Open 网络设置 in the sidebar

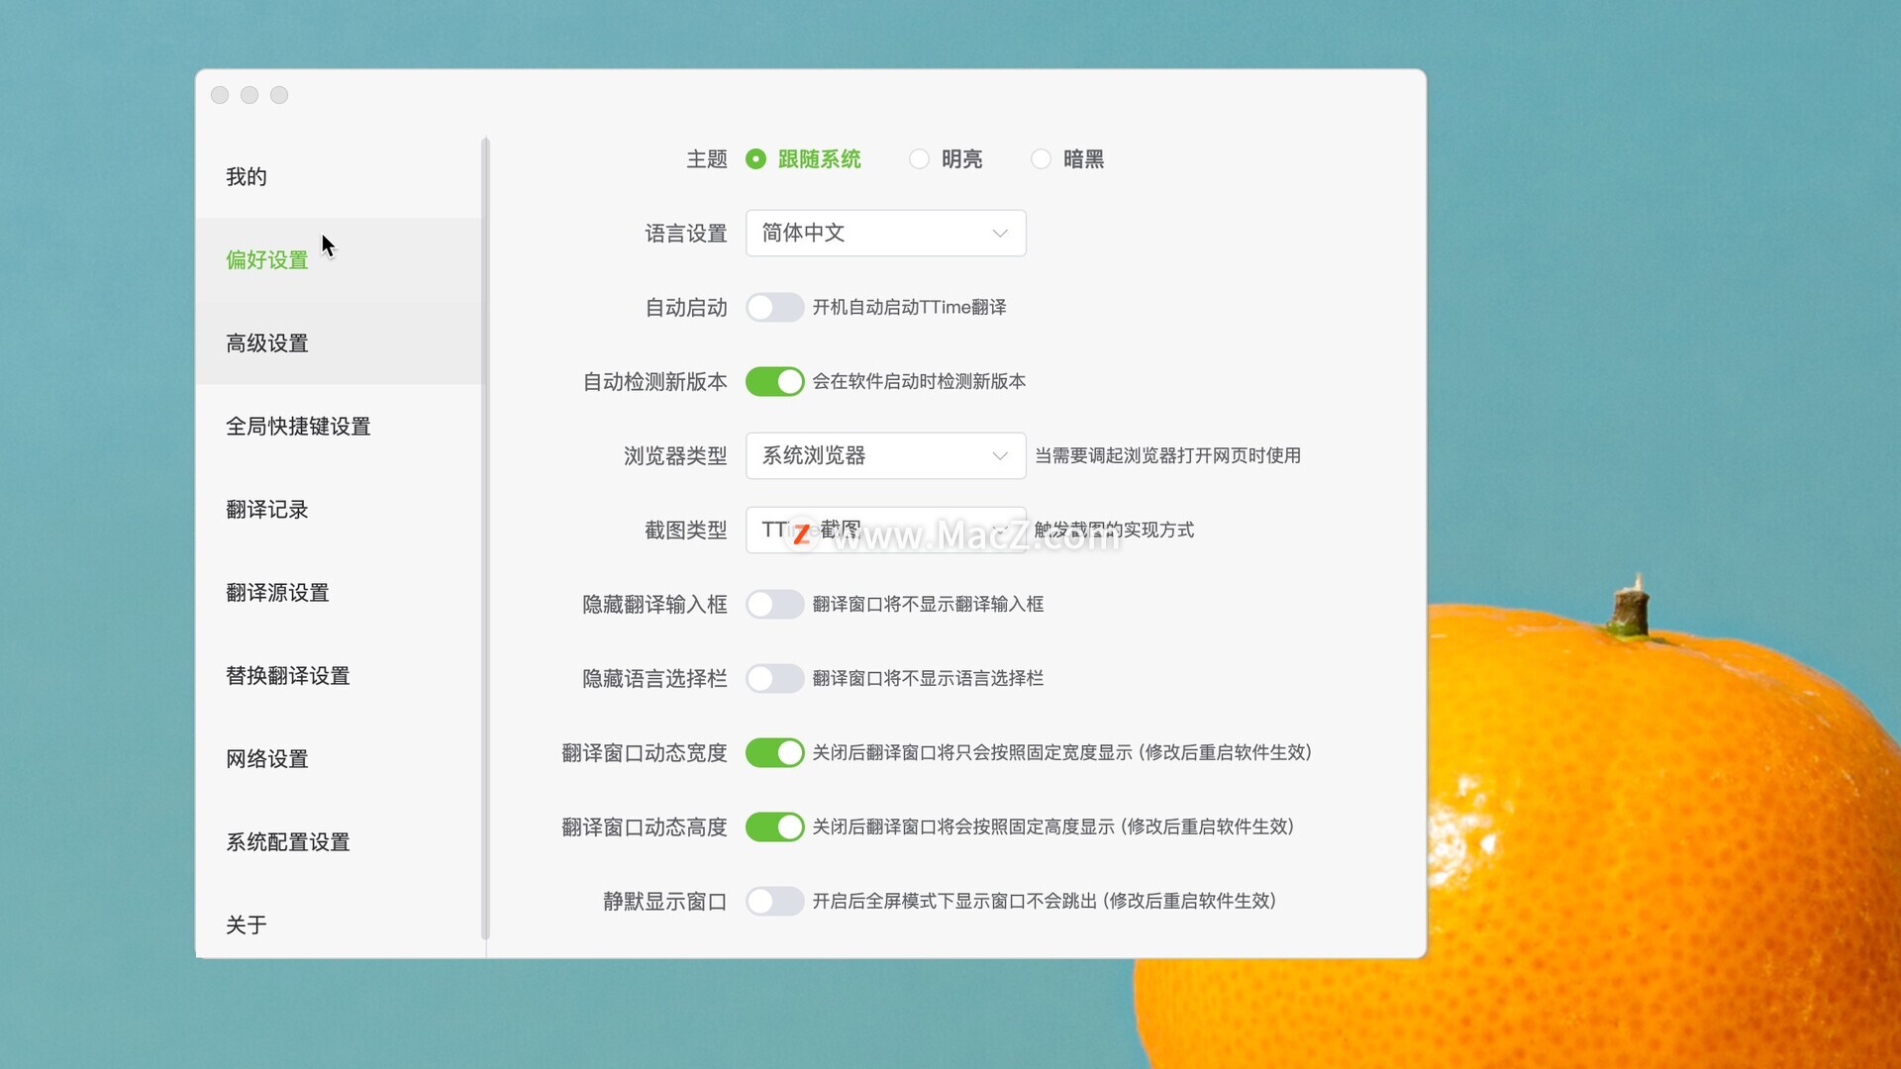[x=339, y=758]
